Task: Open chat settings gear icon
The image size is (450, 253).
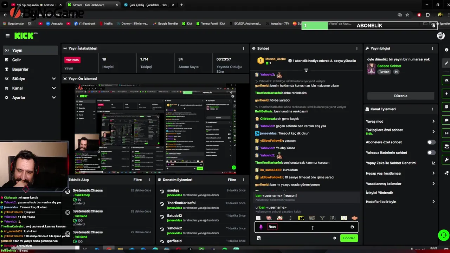Action: coord(335,238)
